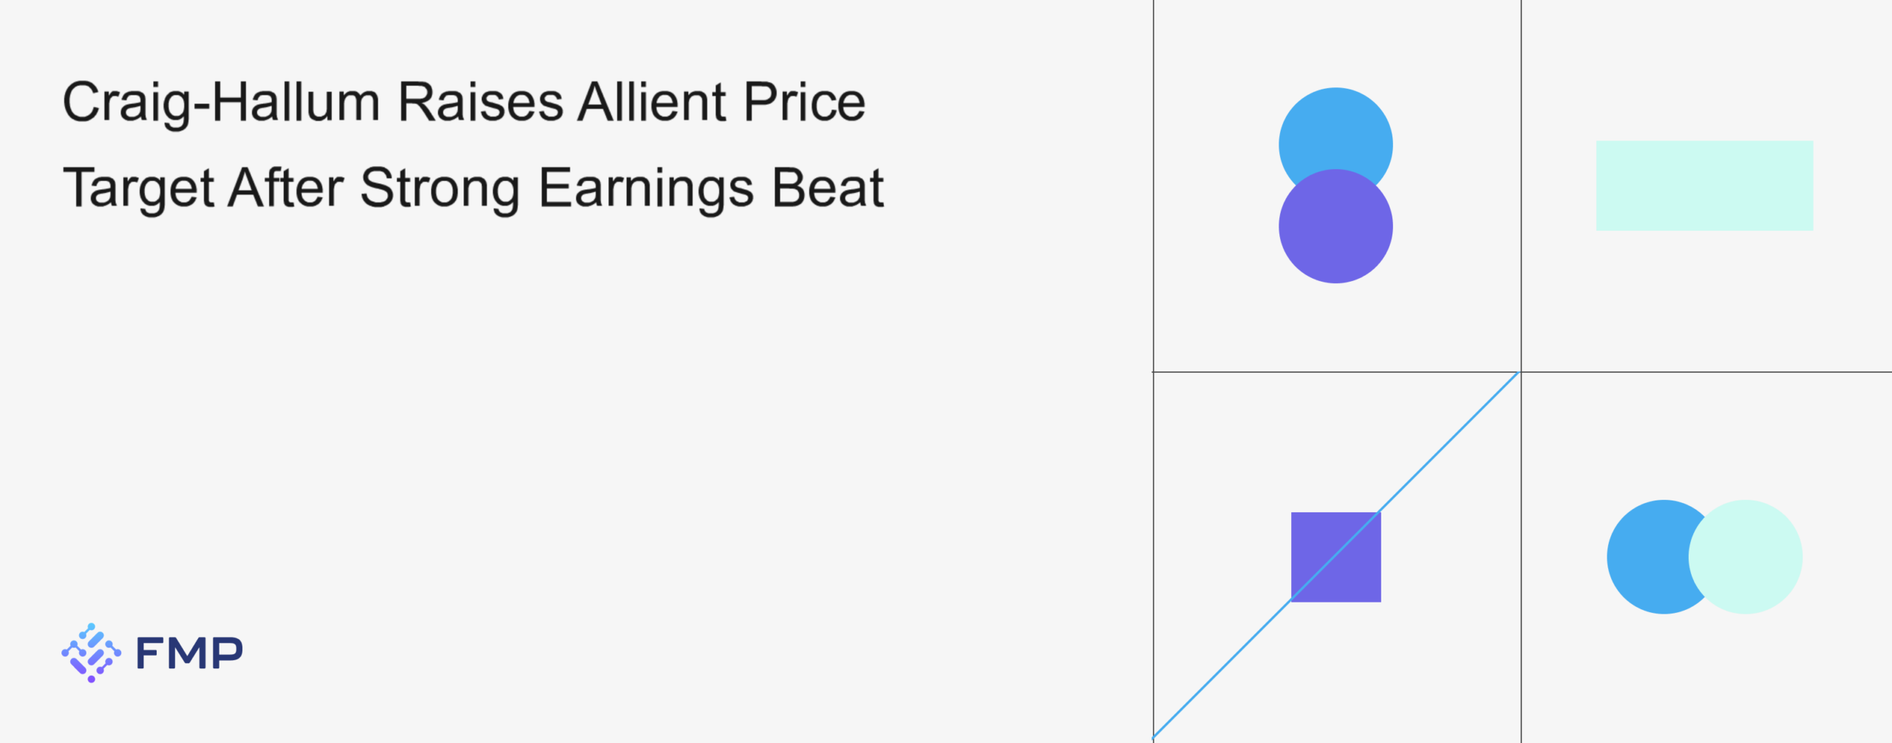Click the FMP diamond logo icon
The image size is (1892, 743).
coord(91,652)
